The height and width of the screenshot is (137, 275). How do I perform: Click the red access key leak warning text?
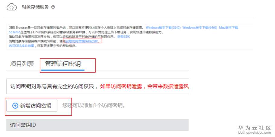coord(144,86)
